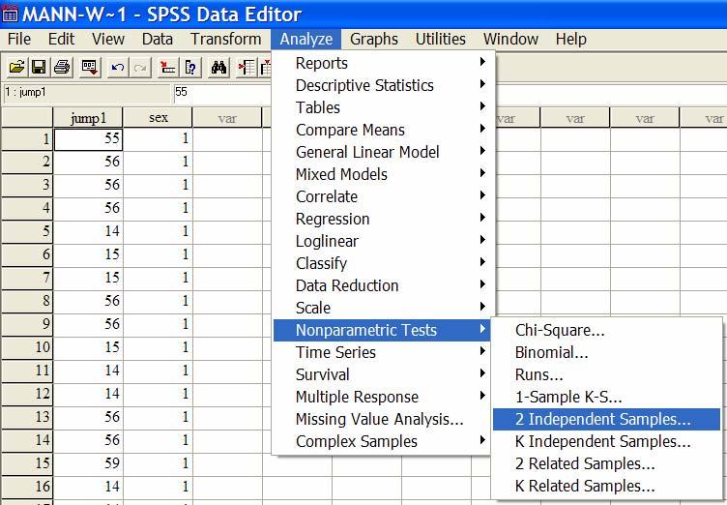Image resolution: width=727 pixels, height=505 pixels.
Task: Expand the Survival submenu
Action: pos(382,374)
